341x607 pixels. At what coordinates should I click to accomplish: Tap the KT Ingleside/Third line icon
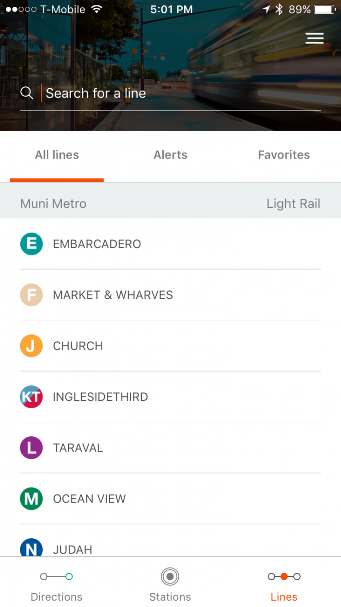point(31,397)
